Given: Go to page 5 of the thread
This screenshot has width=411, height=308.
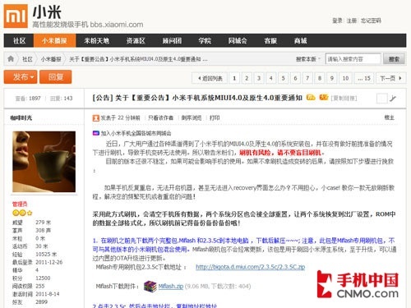Looking at the screenshot, I should pos(283,78).
